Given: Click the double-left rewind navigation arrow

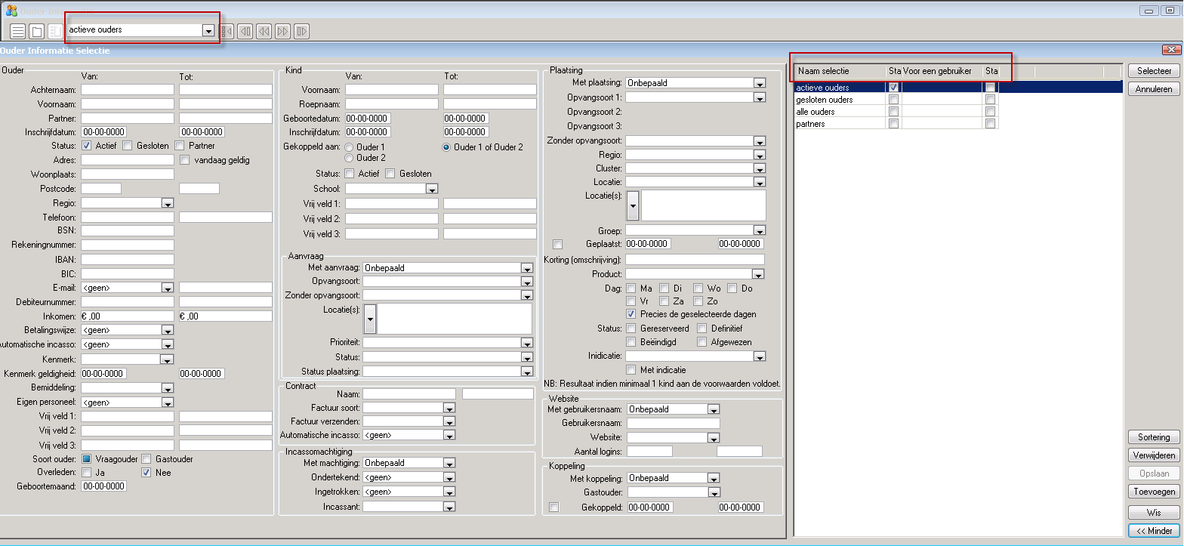Looking at the screenshot, I should coord(264,31).
